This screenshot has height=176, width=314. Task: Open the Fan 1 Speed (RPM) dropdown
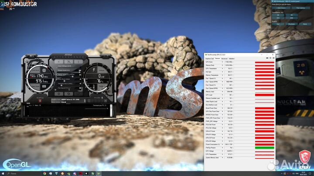click(222, 82)
